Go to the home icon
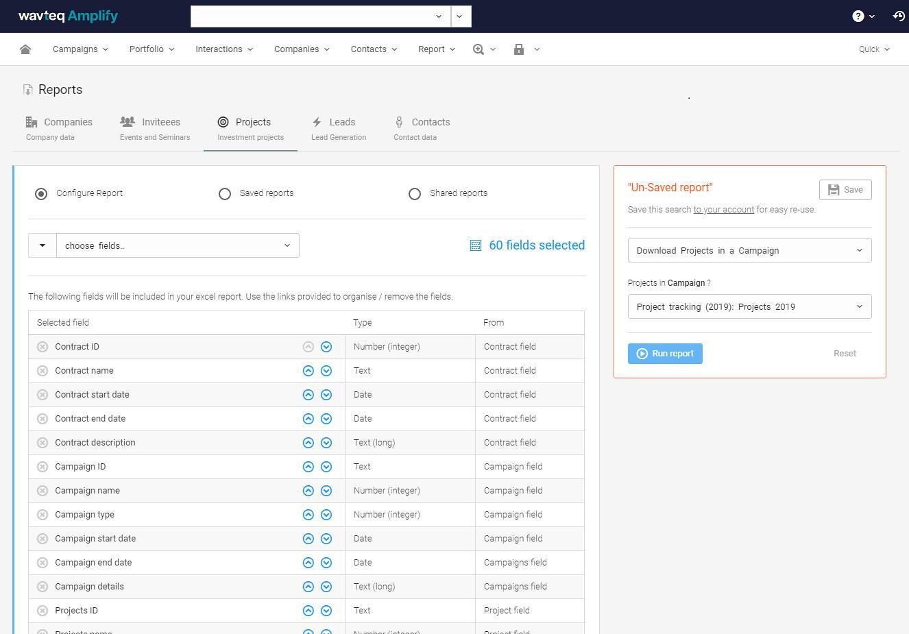 (25, 49)
